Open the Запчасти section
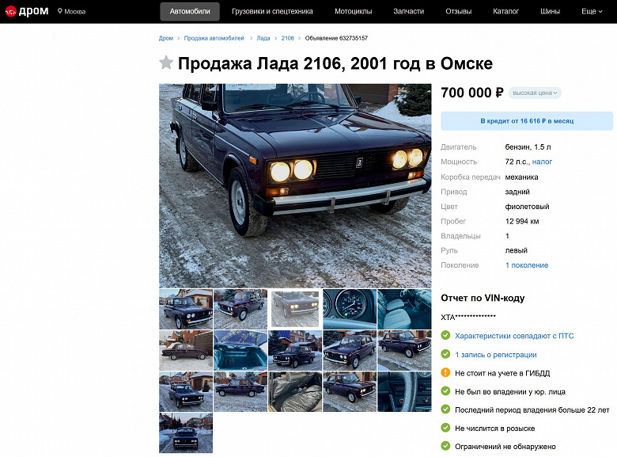The height and width of the screenshot is (457, 617). (408, 11)
